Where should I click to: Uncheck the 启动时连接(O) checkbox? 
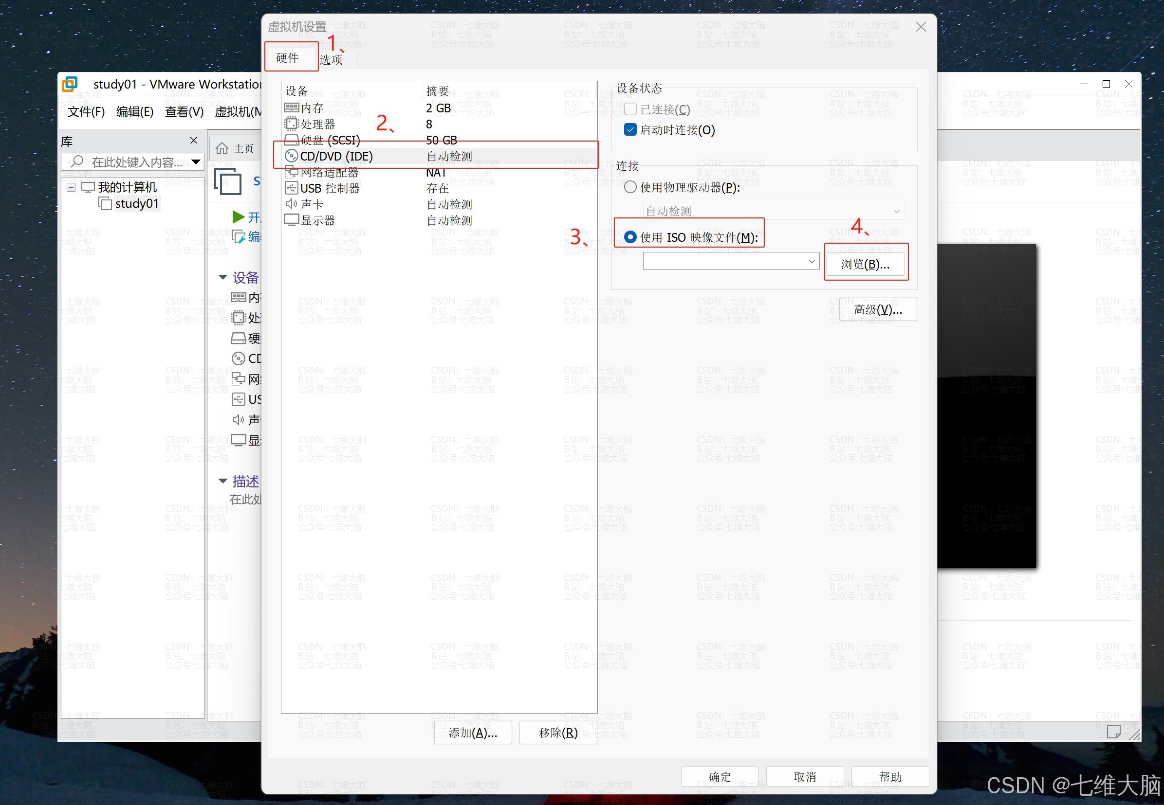click(x=630, y=130)
